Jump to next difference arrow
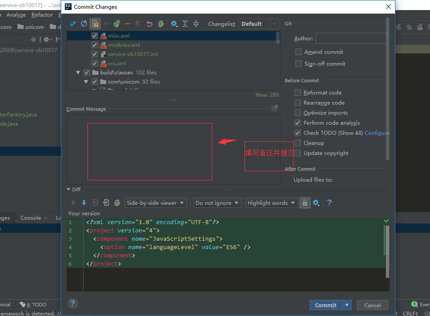 point(84,203)
